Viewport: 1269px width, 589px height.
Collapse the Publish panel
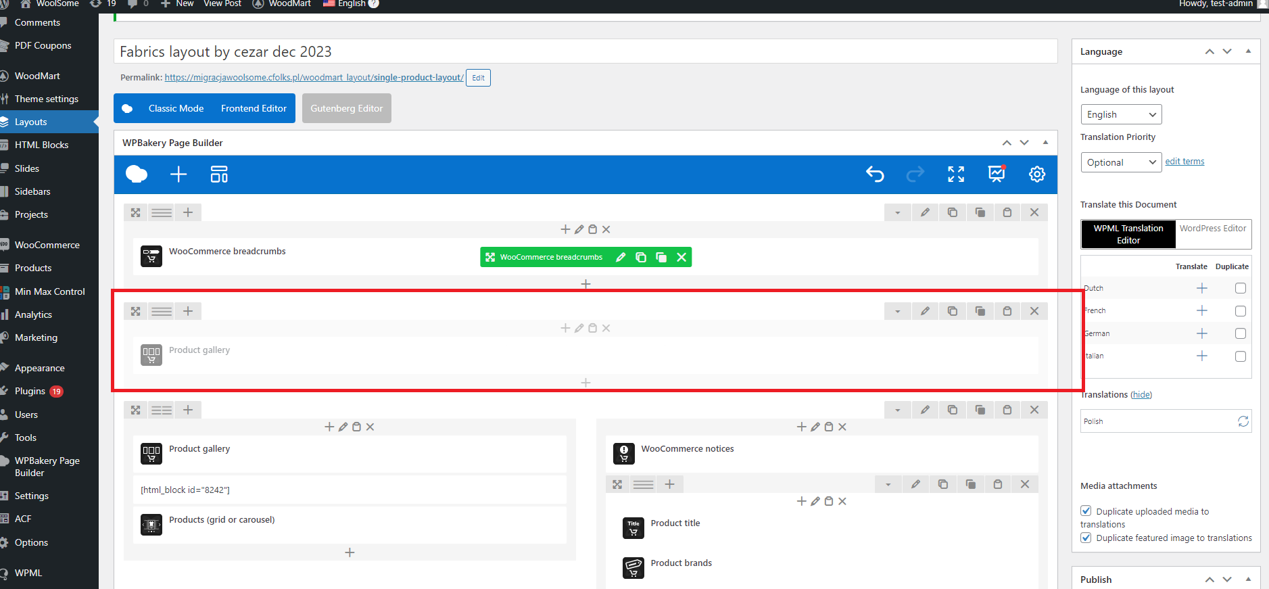(x=1248, y=580)
